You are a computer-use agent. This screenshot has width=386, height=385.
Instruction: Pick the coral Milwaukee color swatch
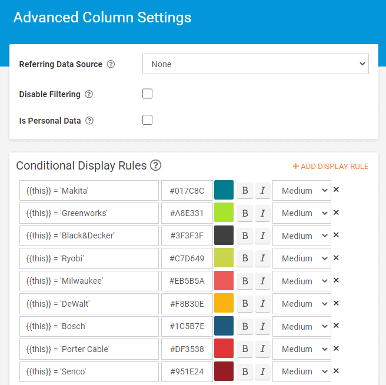[x=224, y=280]
